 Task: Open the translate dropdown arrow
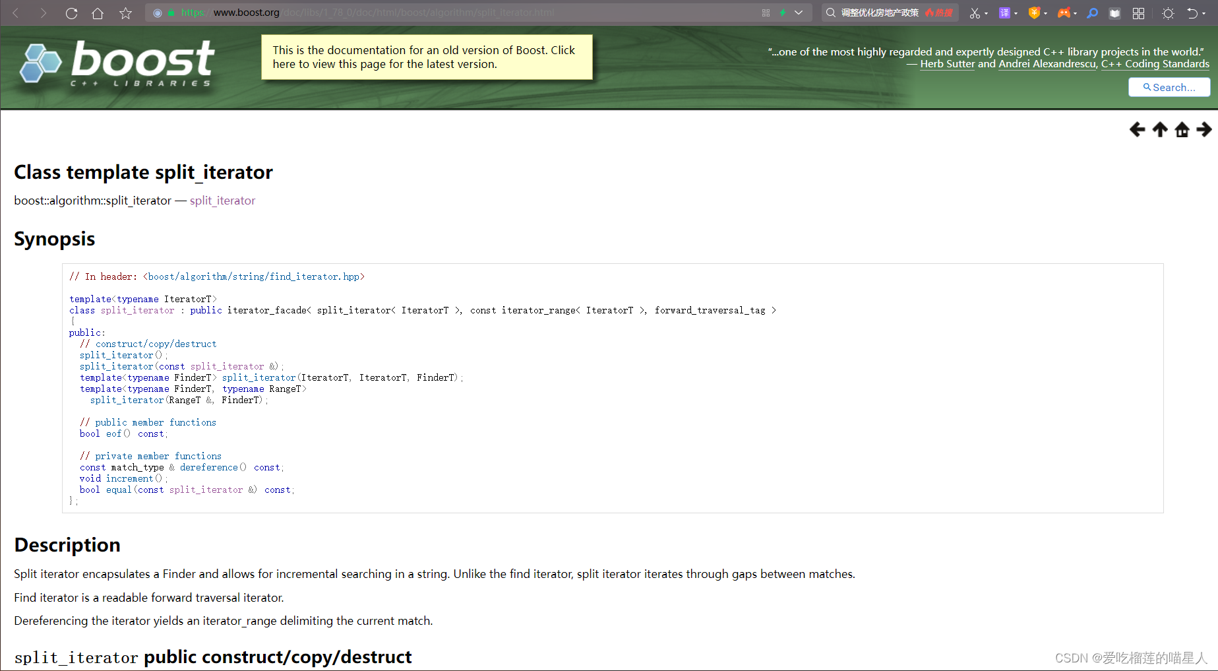1016,13
